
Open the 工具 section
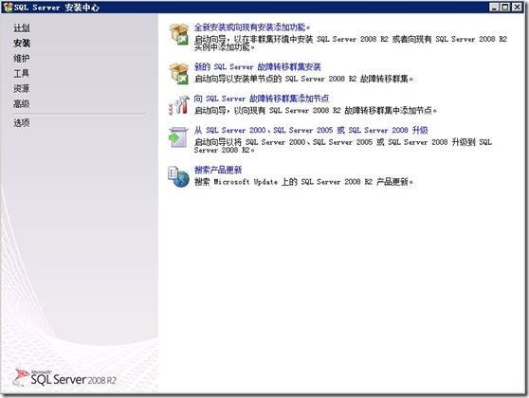point(22,74)
